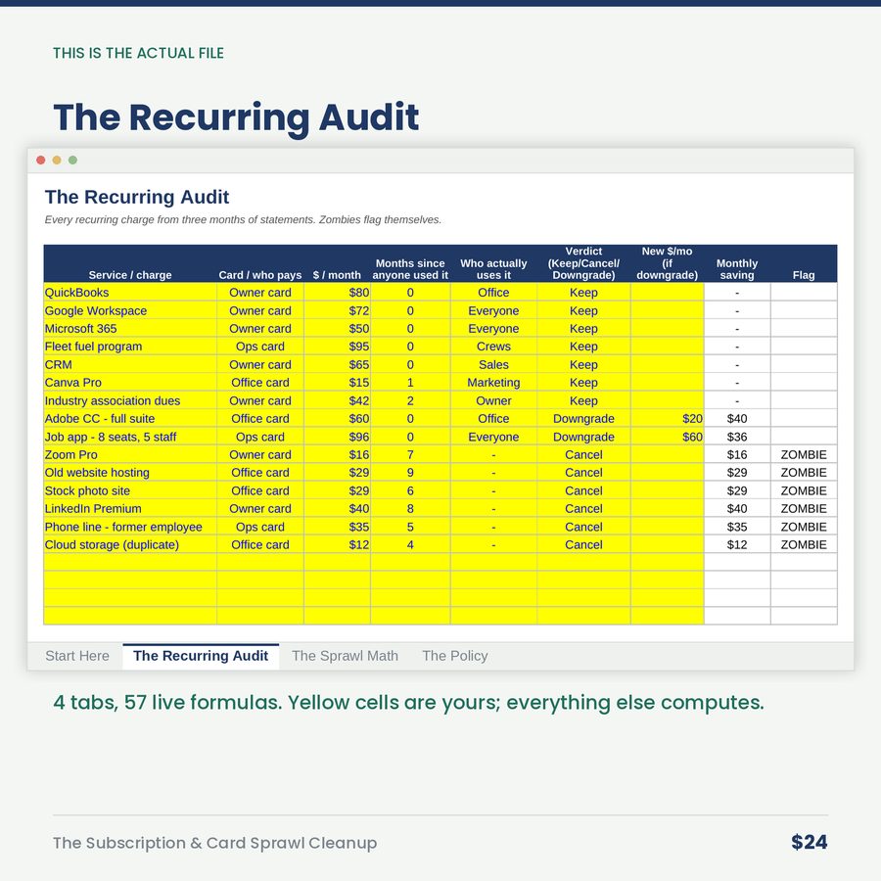Click New $/mo (if downgrade) header
The height and width of the screenshot is (881, 881).
[x=667, y=263]
